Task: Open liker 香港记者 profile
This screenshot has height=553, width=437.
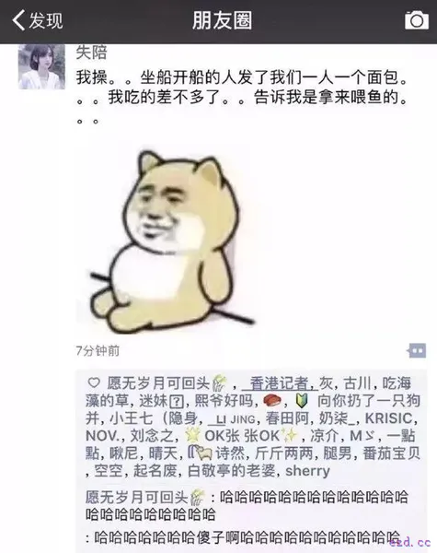Action: (280, 383)
